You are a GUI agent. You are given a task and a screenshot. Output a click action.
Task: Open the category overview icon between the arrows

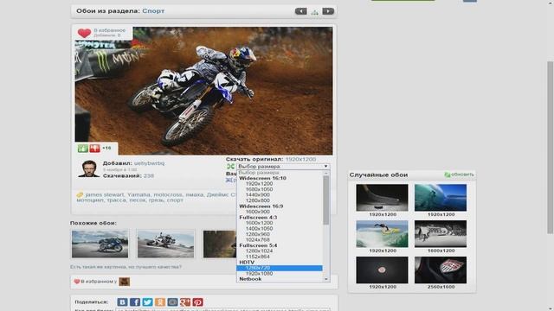[x=314, y=12]
